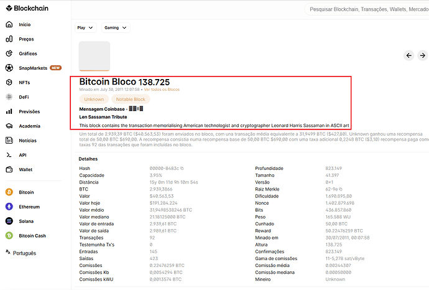Click the NEW badge beside SnapMarkets
429x290 pixels.
[56, 68]
